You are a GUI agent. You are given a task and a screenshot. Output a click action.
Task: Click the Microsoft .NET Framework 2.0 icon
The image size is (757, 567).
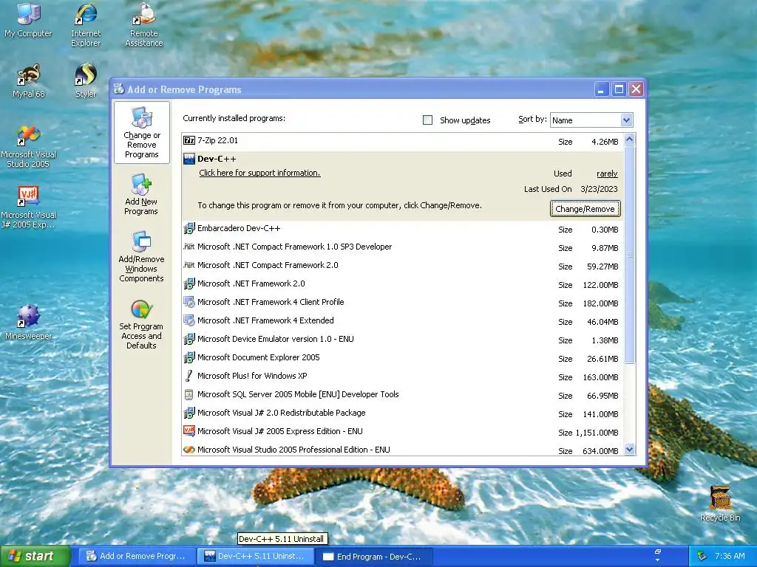(x=189, y=283)
